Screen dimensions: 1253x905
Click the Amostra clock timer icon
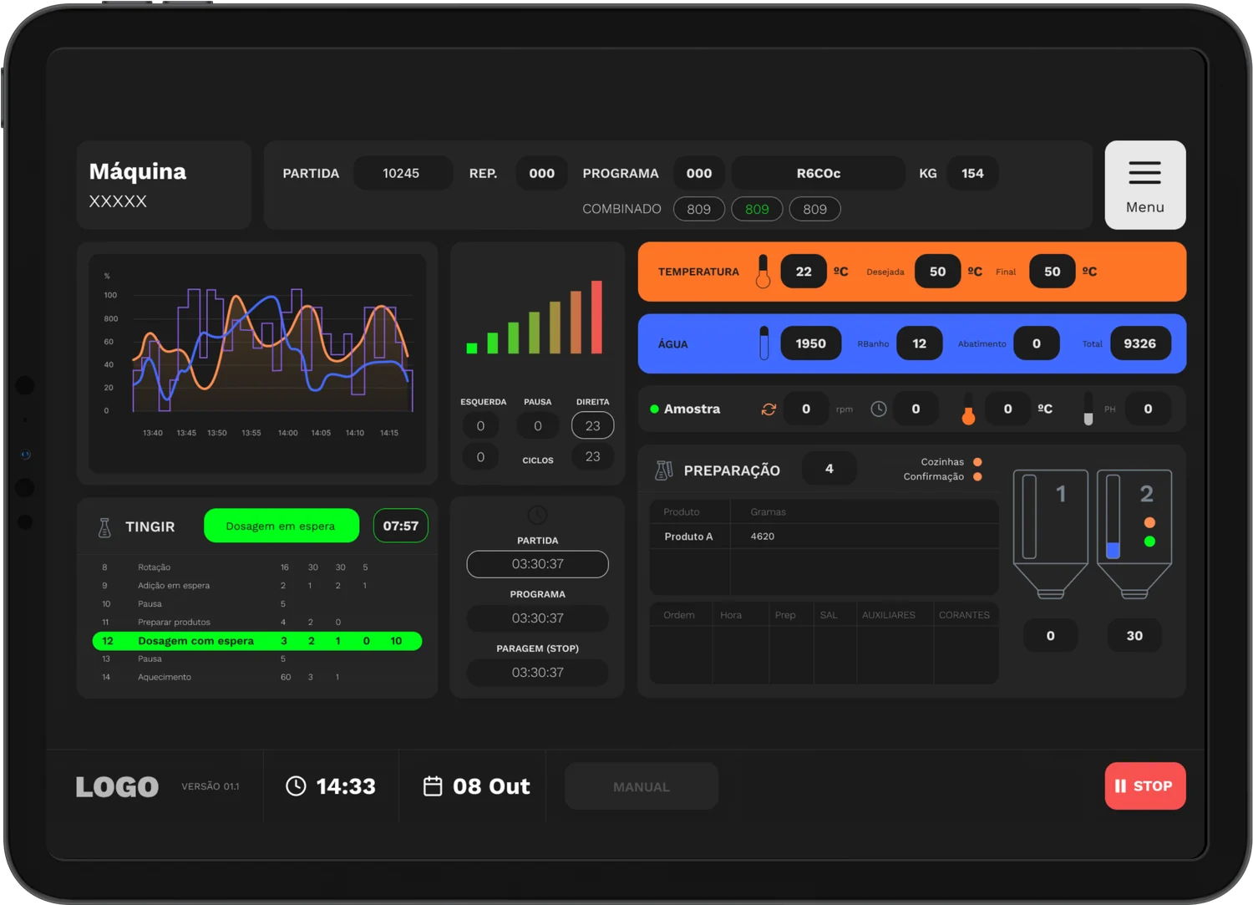pos(879,409)
